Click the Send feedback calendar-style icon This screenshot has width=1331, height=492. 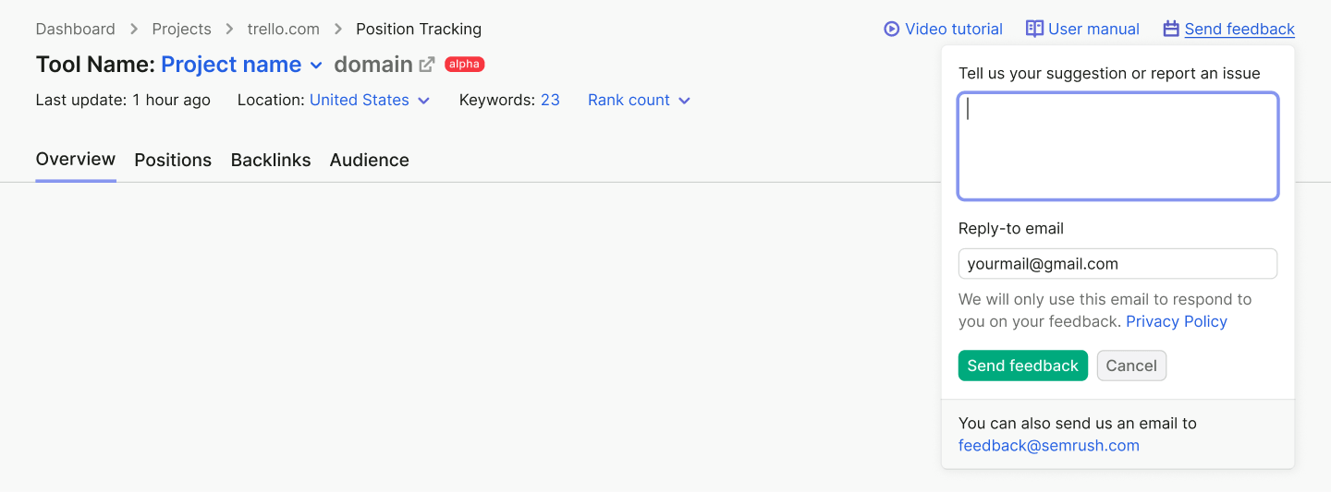(x=1171, y=29)
